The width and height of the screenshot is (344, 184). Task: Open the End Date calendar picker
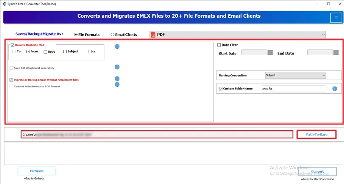336,52
